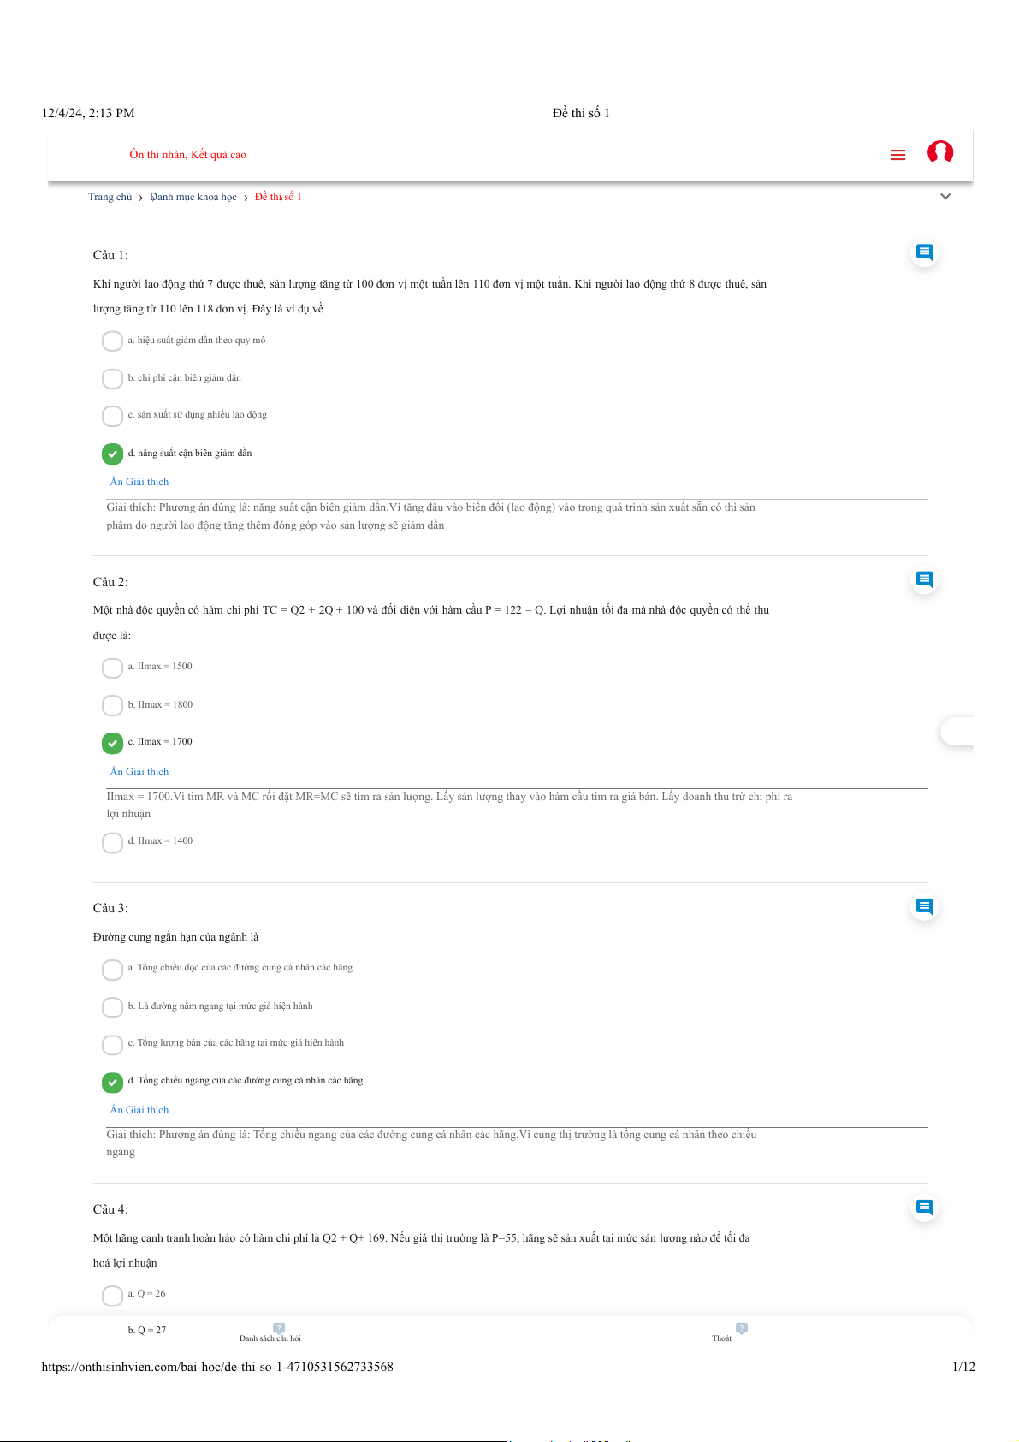Collapse Câu 1 explanation via Ẩn Giải thích
Image resolution: width=1019 pixels, height=1442 pixels.
click(139, 482)
